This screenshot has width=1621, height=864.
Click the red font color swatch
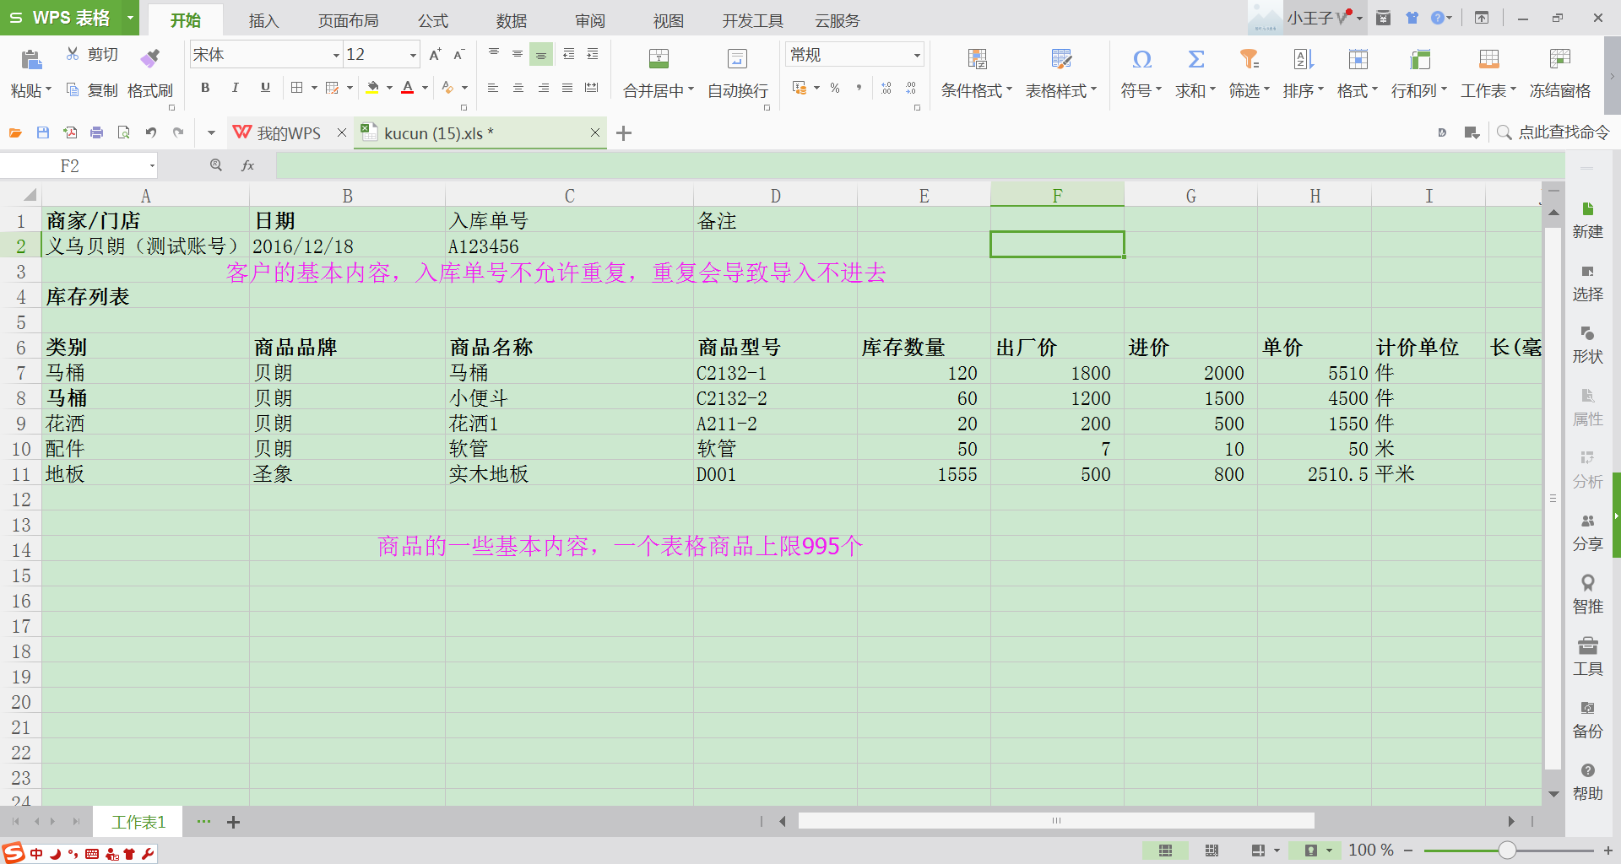408,88
